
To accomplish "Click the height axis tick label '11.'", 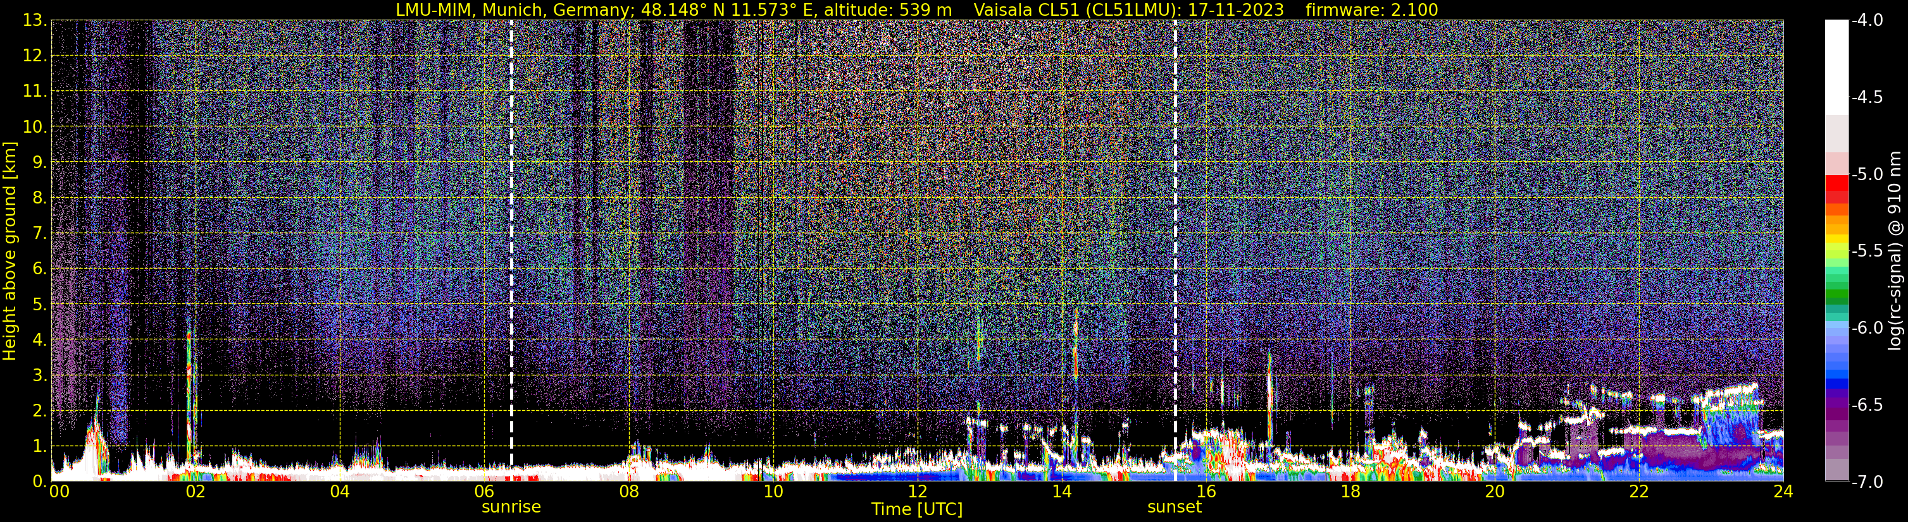I will [35, 92].
